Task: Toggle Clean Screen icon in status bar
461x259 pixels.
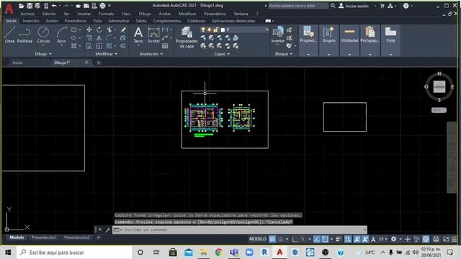Action: (x=446, y=240)
